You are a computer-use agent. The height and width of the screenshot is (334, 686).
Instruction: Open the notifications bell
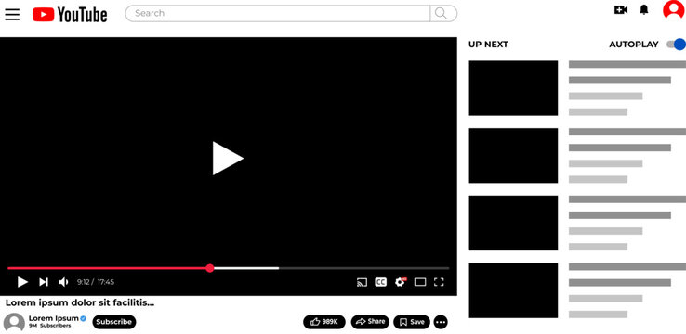644,9
